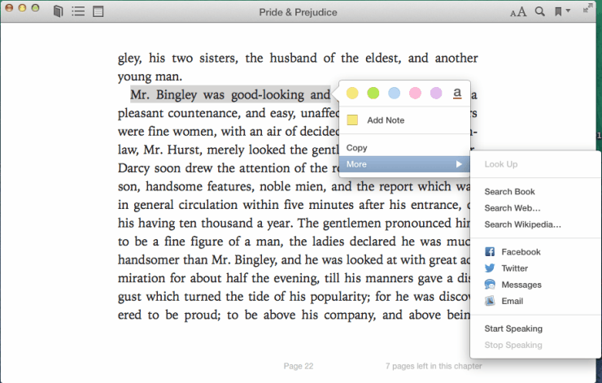Click the Pride & Prejudice window title
This screenshot has width=602, height=383.
click(298, 12)
